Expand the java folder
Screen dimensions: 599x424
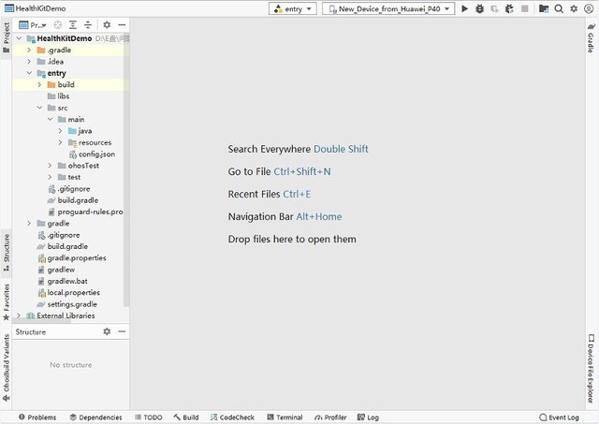point(60,131)
